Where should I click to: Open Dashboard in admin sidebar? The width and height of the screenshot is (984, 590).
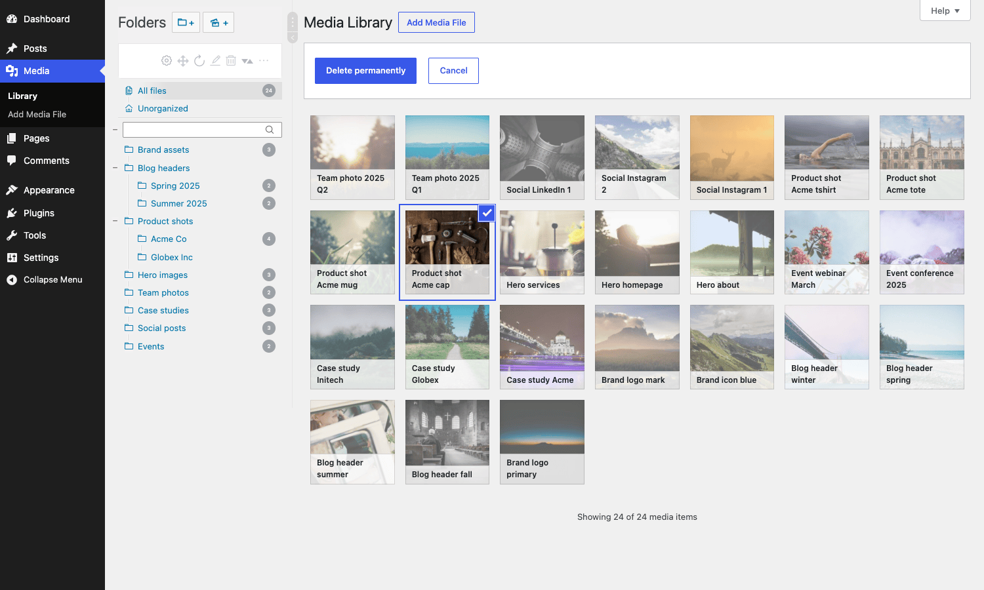click(52, 19)
